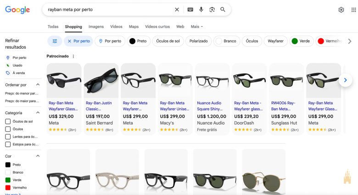This screenshot has height=195, width=358.
Task: Open the Mais dropdown tab
Action: click(x=196, y=27)
